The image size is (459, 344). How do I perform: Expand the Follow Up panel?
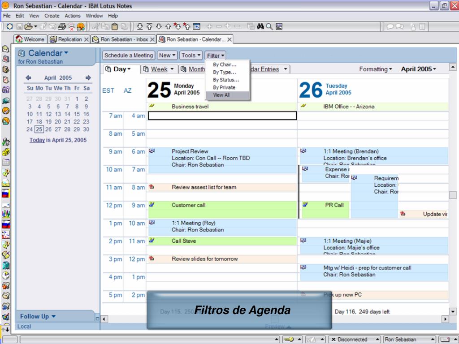coord(38,317)
